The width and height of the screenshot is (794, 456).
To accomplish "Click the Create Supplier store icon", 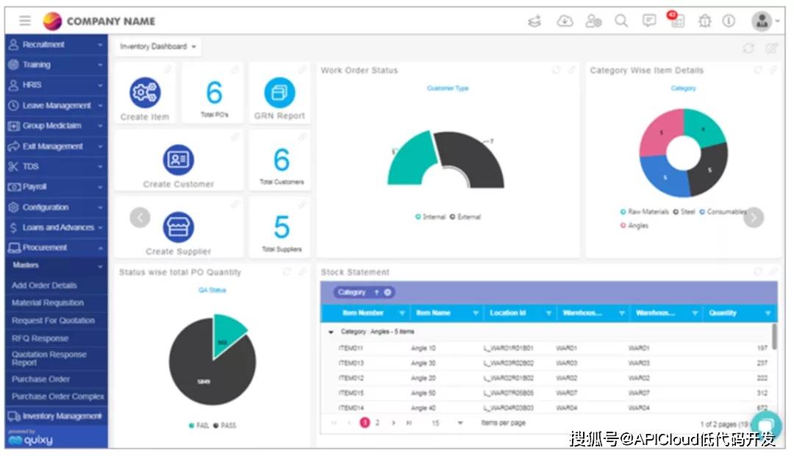I will (x=178, y=227).
